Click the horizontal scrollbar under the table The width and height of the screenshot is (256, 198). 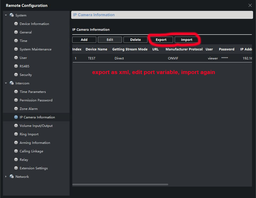point(120,184)
